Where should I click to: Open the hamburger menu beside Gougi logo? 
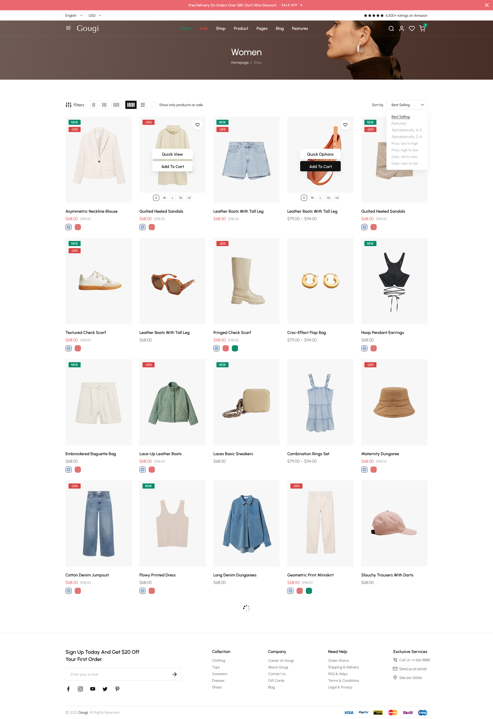(68, 28)
